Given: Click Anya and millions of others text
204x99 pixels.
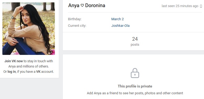Looking at the screenshot, I should point(29,66).
